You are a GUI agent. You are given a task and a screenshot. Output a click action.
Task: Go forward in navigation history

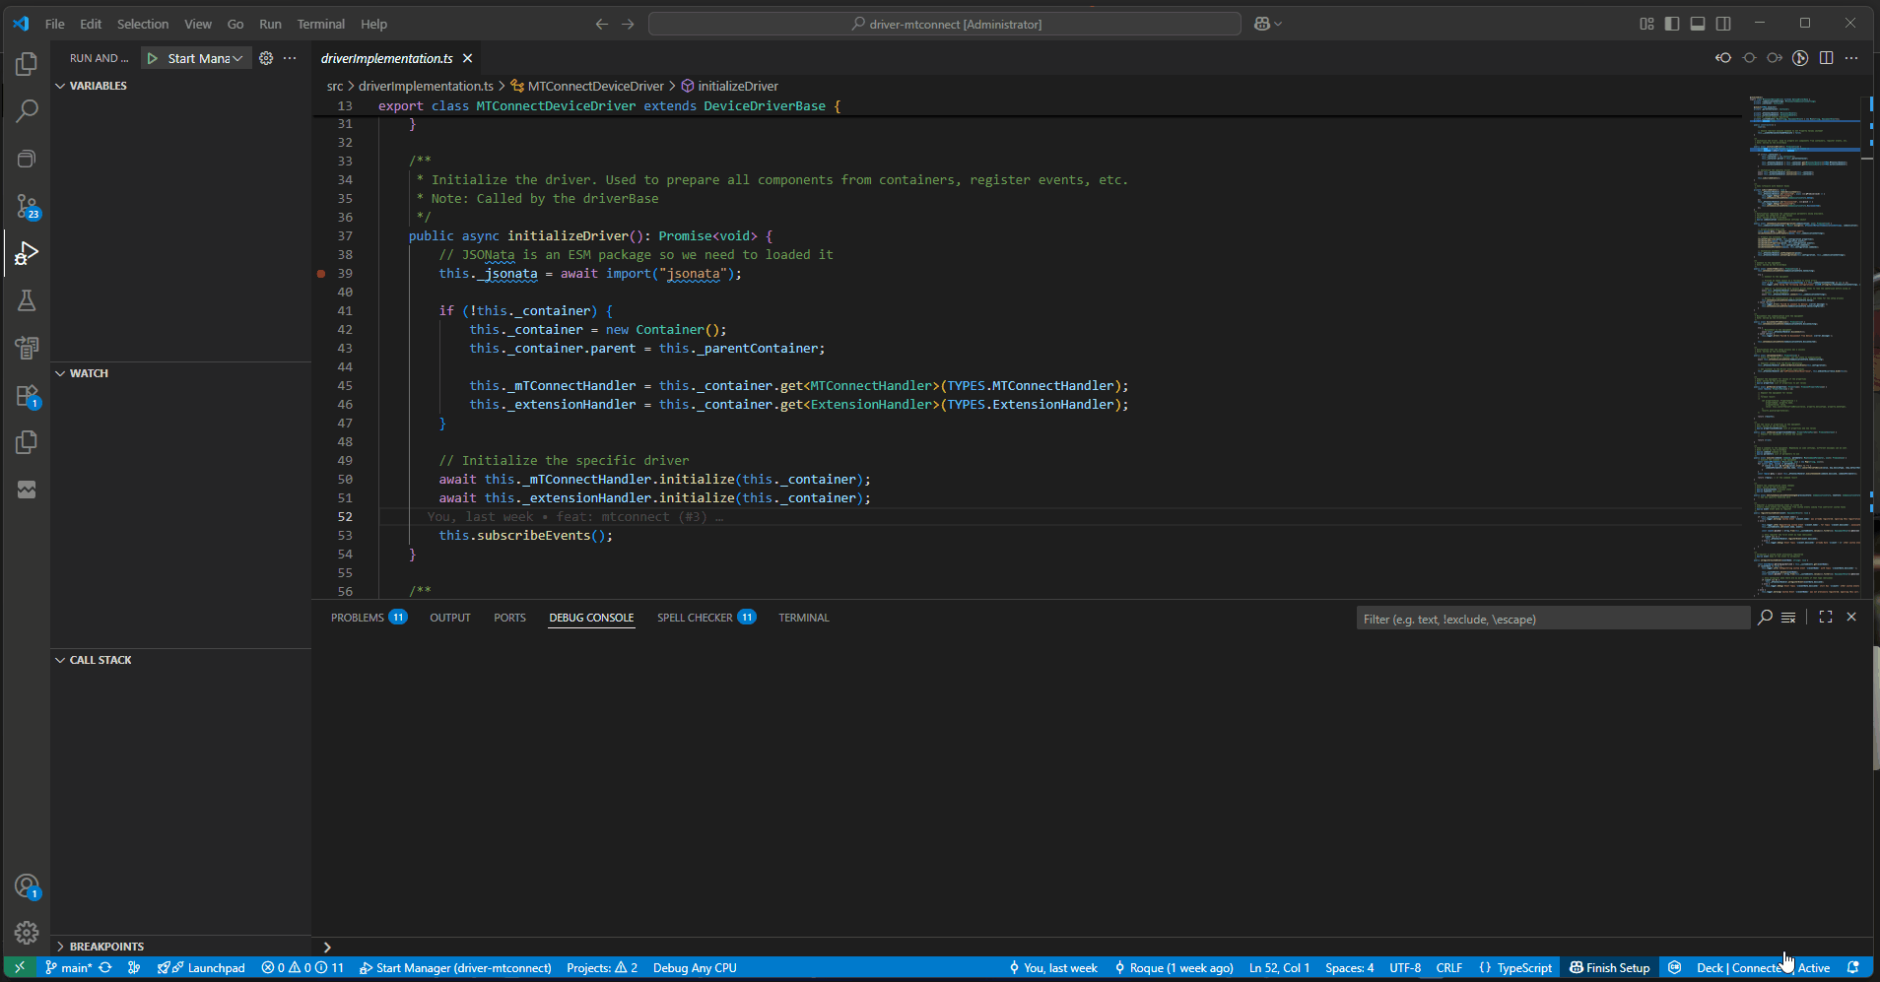[628, 24]
